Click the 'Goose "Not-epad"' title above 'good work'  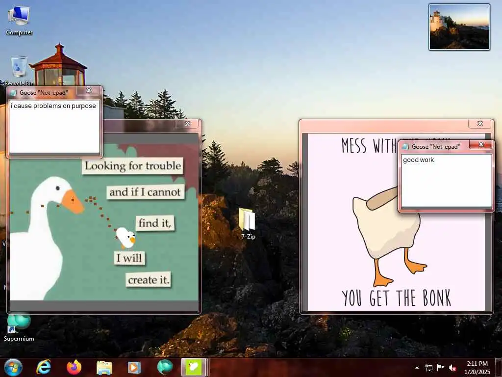pyautogui.click(x=436, y=146)
